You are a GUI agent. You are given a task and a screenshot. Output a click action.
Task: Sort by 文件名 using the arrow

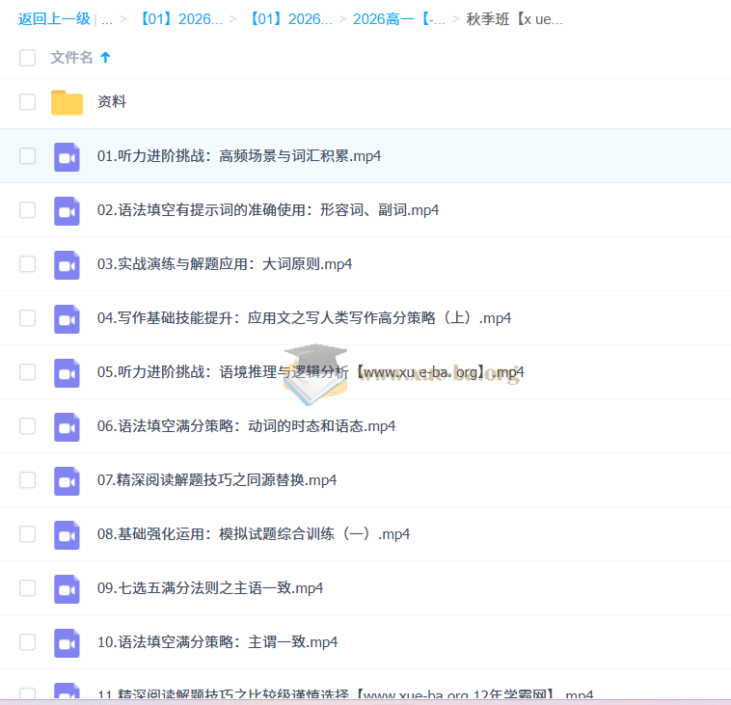tap(105, 58)
